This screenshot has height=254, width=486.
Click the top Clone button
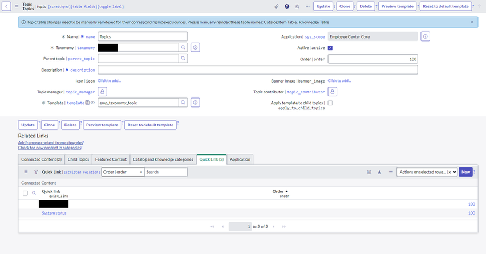345,6
